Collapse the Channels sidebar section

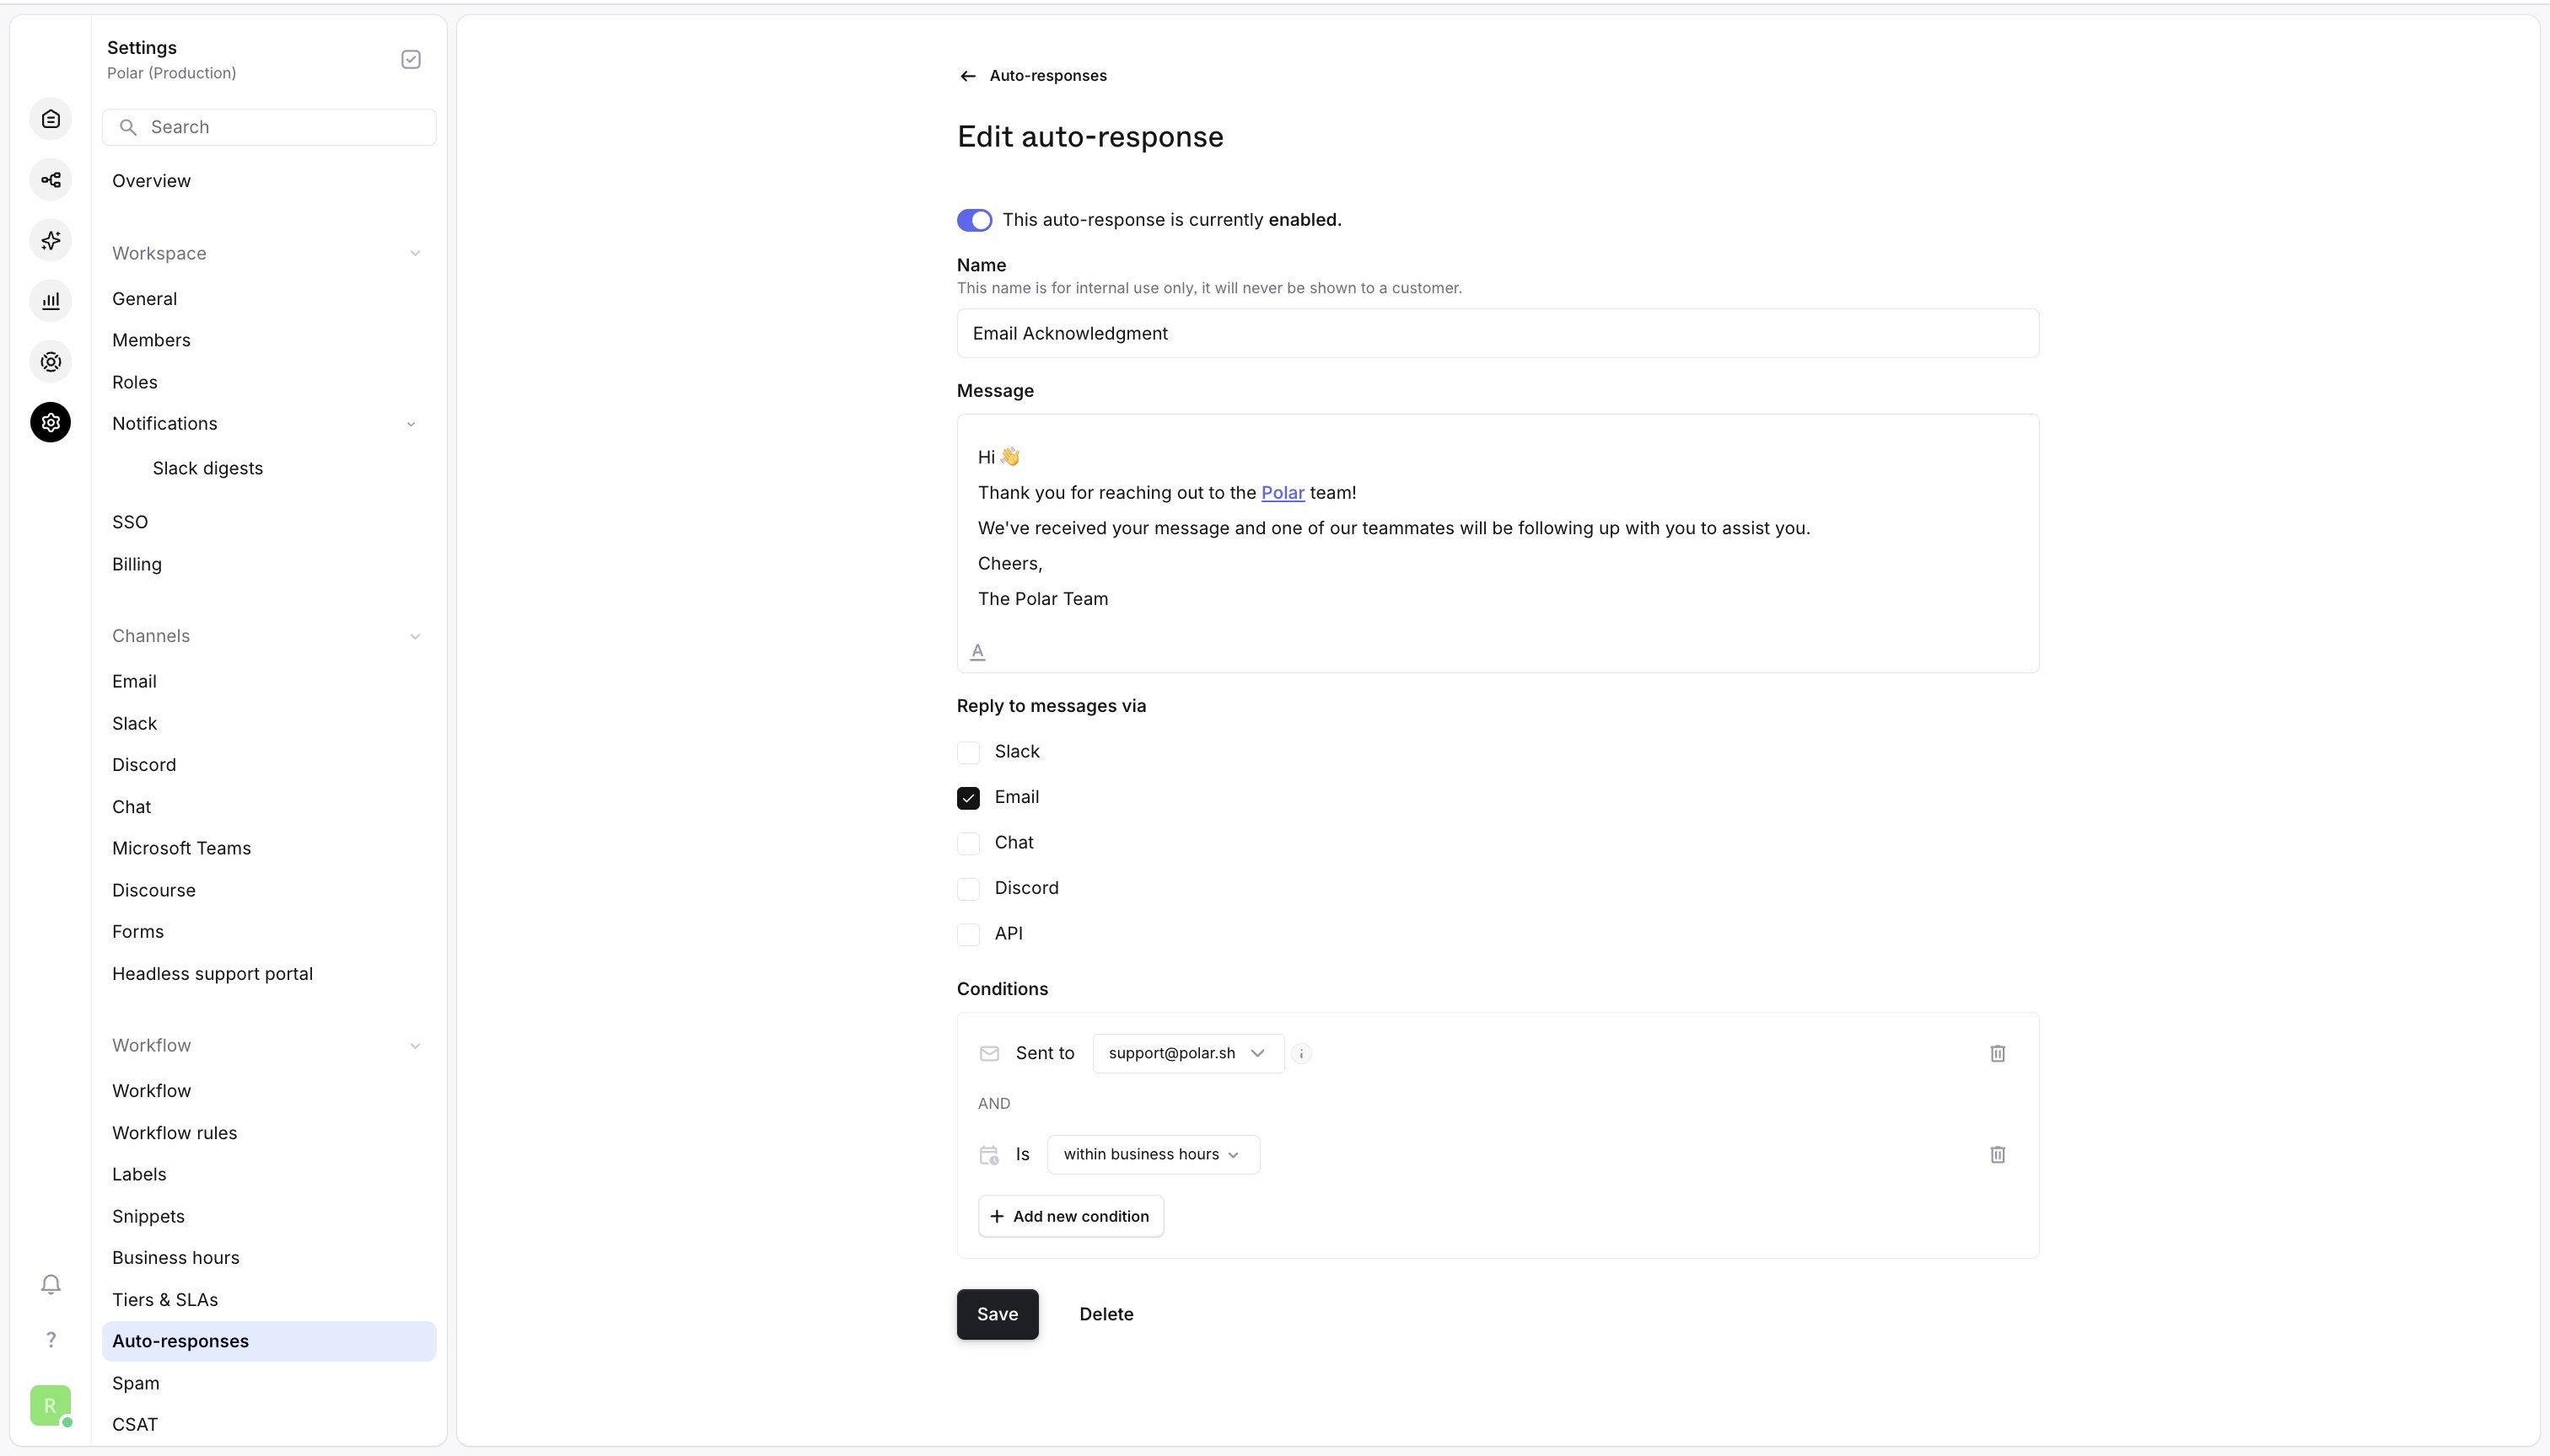tap(414, 636)
